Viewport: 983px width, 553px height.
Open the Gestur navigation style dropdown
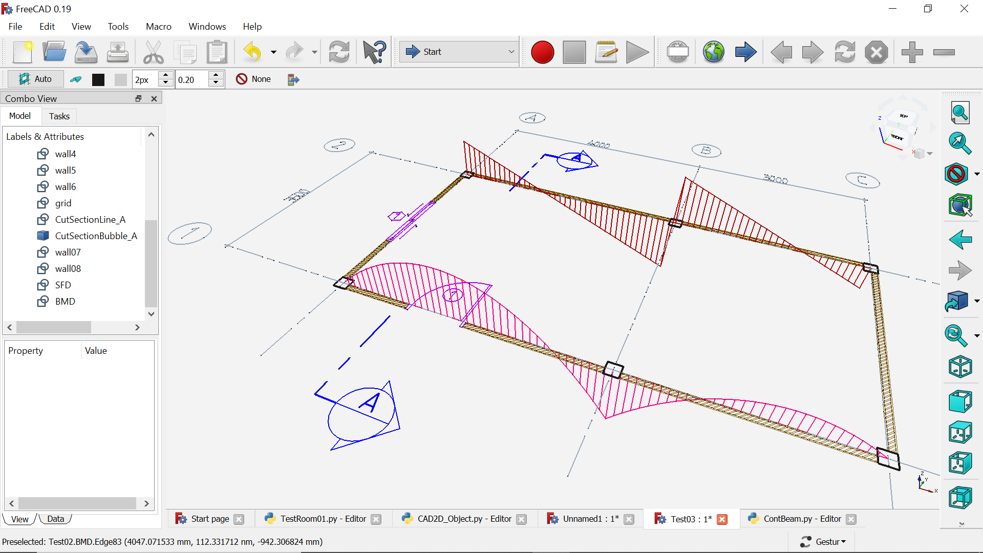(823, 541)
